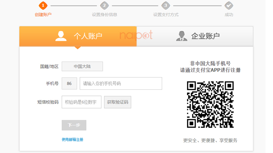Click the 86 country code box

click(x=69, y=84)
